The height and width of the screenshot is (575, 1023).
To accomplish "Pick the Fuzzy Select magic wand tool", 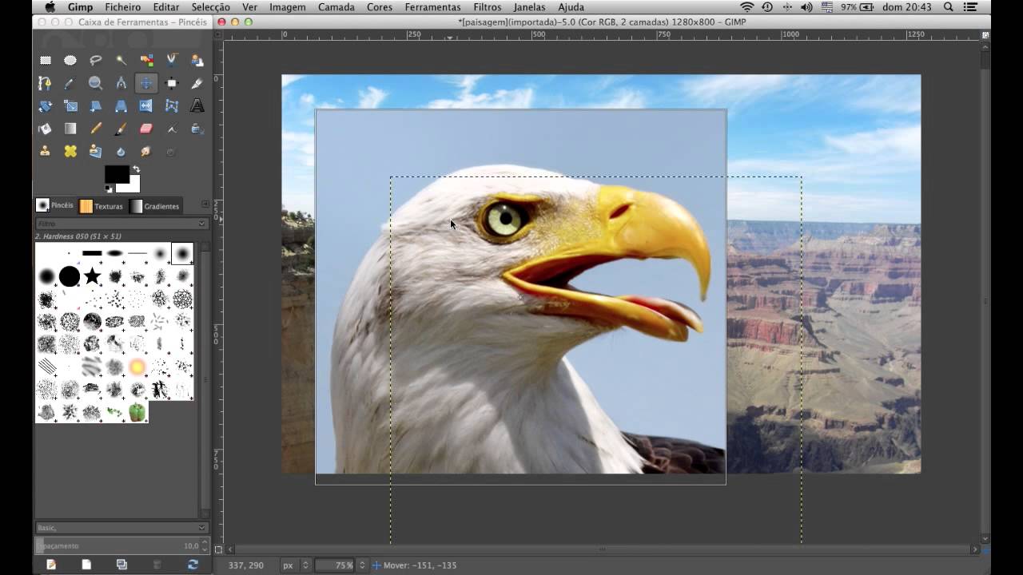I will (x=121, y=60).
